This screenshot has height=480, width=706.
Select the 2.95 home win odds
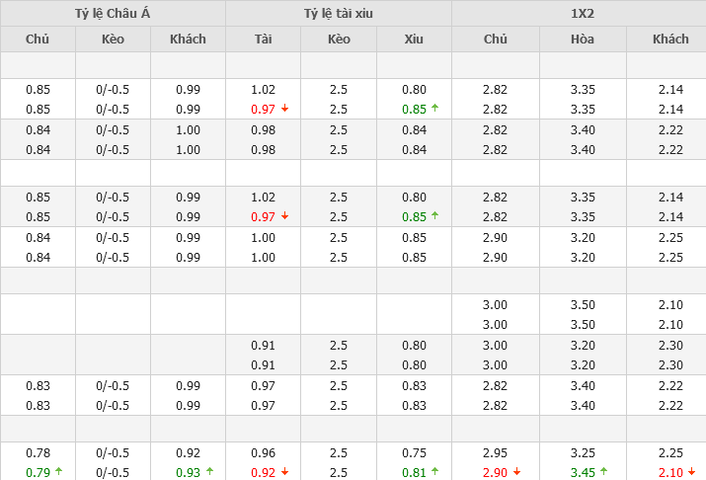click(495, 453)
